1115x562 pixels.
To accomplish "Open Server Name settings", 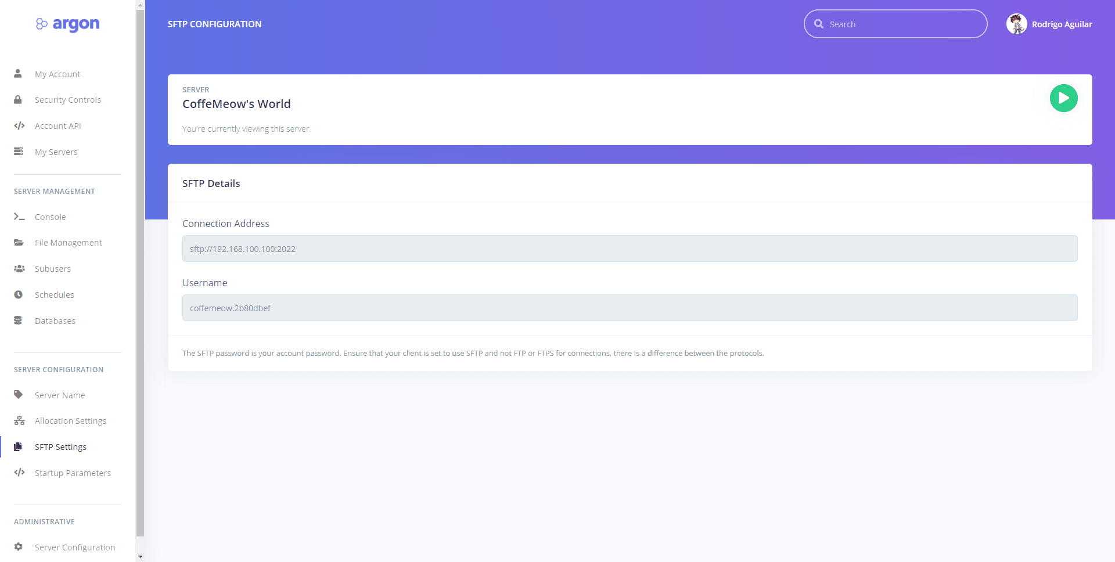I will click(x=60, y=395).
